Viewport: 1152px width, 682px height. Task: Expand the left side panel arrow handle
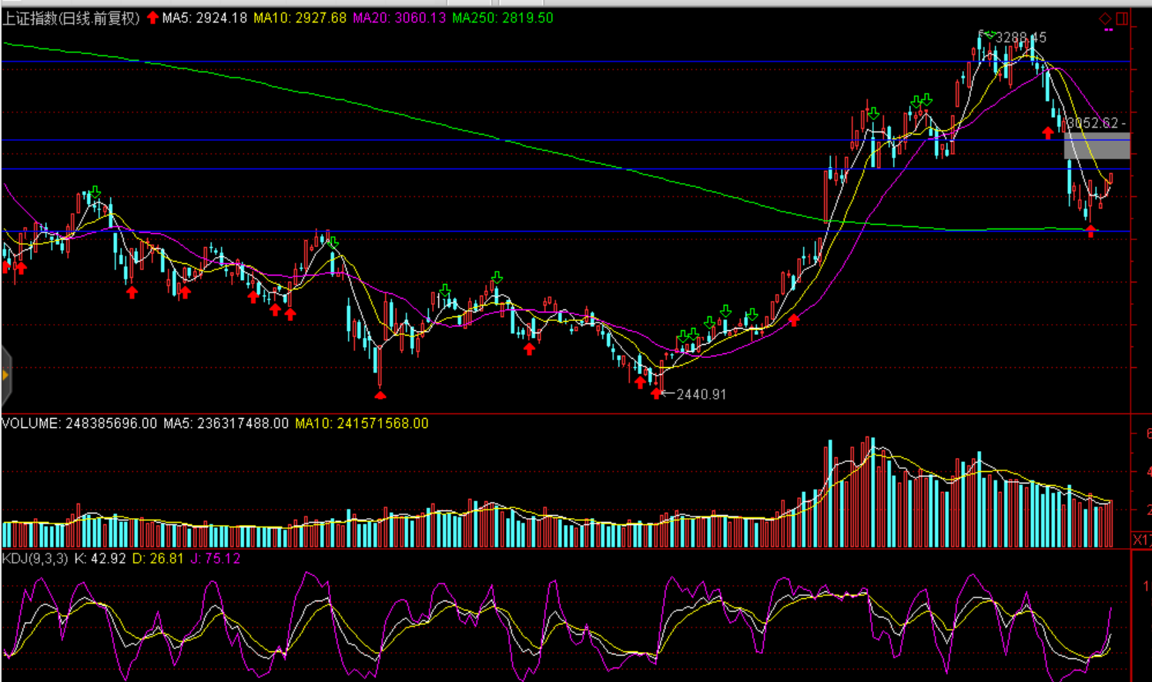[x=5, y=376]
